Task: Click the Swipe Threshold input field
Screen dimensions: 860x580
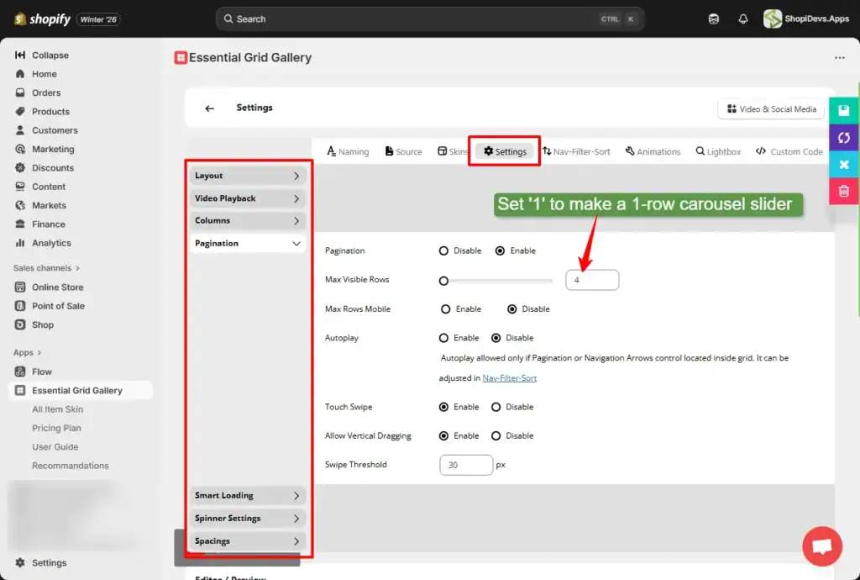Action: click(x=466, y=464)
